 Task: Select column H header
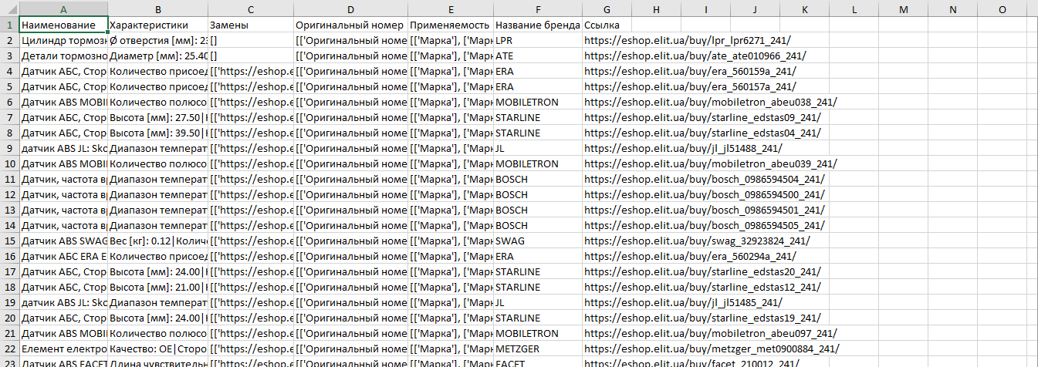pos(656,8)
